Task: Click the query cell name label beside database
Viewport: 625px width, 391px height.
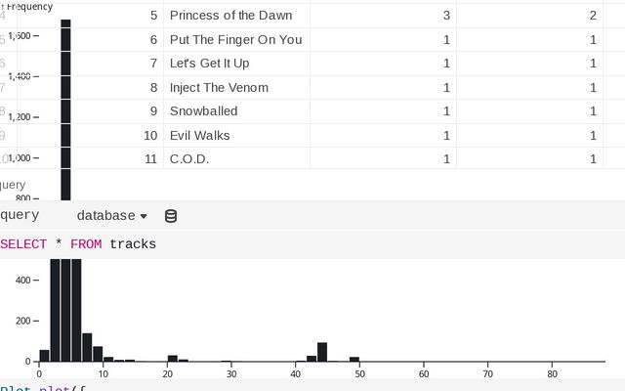Action: [20, 215]
